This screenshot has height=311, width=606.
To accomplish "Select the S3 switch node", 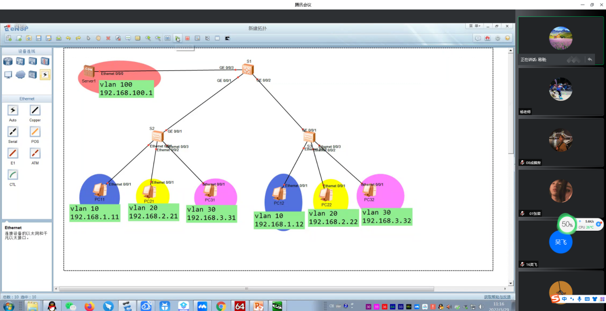I will tap(309, 137).
